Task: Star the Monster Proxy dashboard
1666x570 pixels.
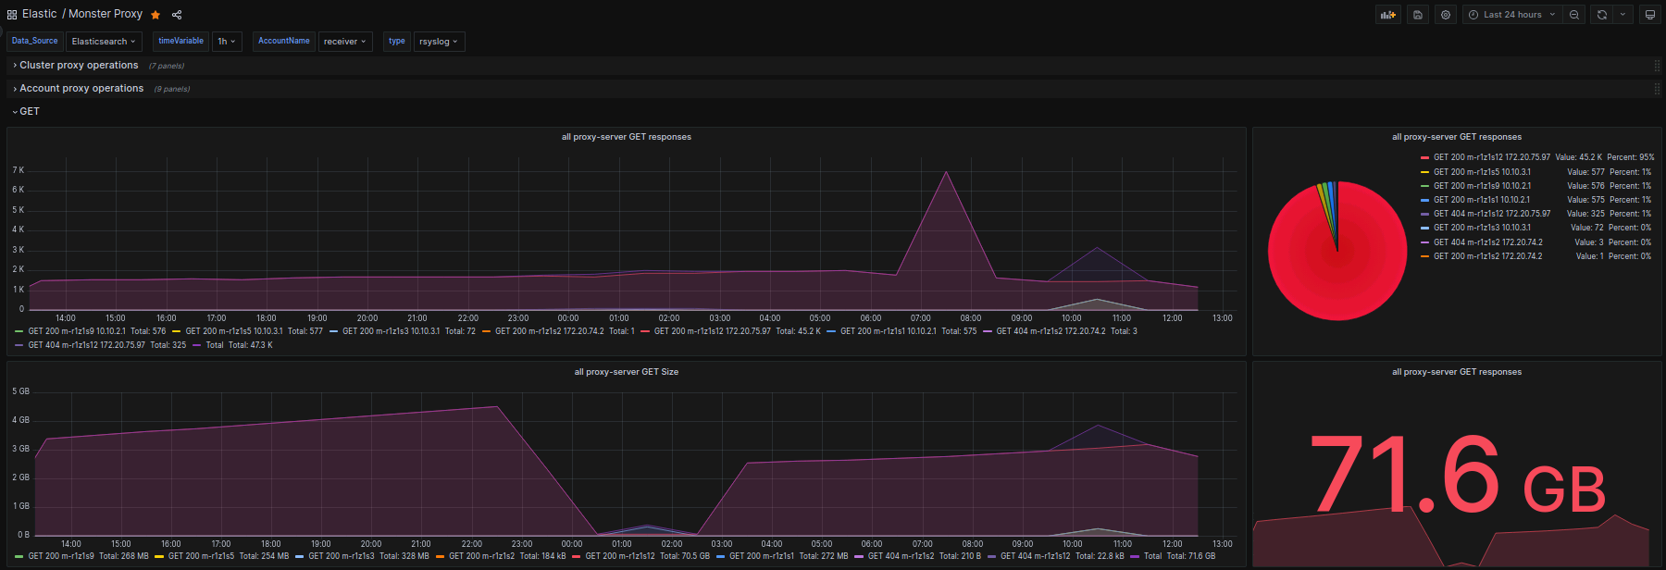Action: (155, 15)
